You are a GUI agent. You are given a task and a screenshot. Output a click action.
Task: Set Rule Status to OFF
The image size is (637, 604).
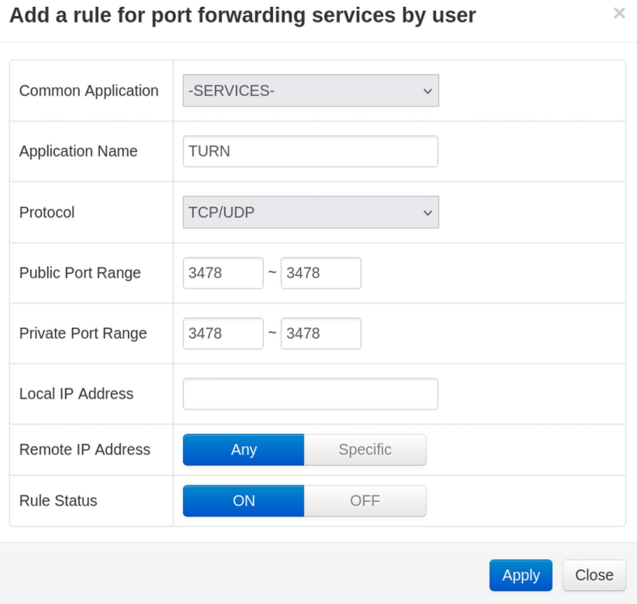coord(365,501)
